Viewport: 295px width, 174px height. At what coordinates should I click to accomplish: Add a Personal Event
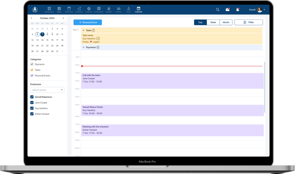[88, 22]
